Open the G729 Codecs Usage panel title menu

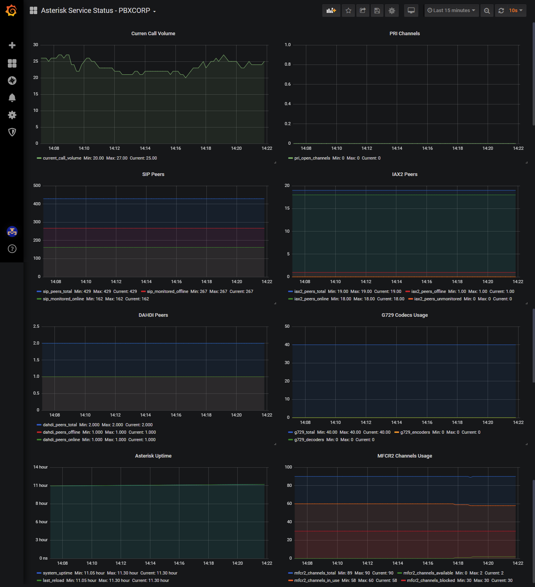405,315
